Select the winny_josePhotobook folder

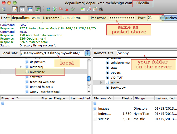tap(45, 92)
